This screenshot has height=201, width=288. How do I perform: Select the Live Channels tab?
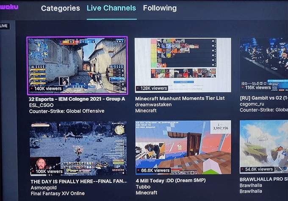pos(111,8)
